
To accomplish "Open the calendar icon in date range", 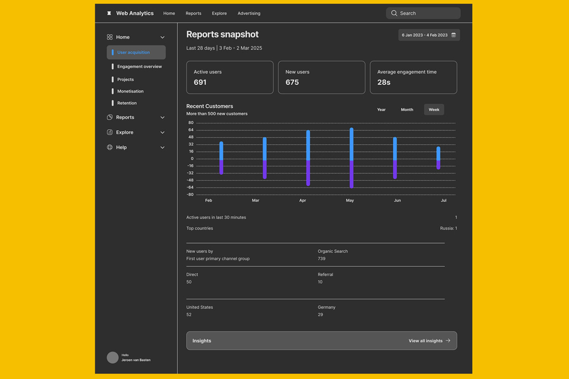I will (453, 35).
